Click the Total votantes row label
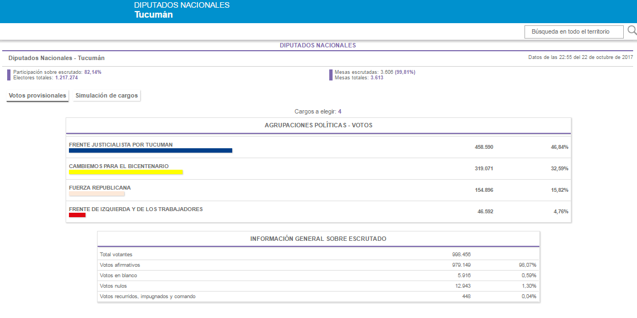This screenshot has width=637, height=318. click(x=116, y=255)
